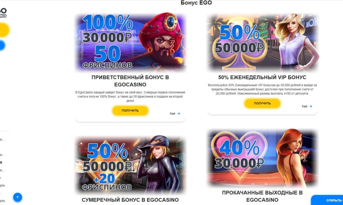Click the yellow button in the left sidebar
This screenshot has width=343, height=205.
4,30
